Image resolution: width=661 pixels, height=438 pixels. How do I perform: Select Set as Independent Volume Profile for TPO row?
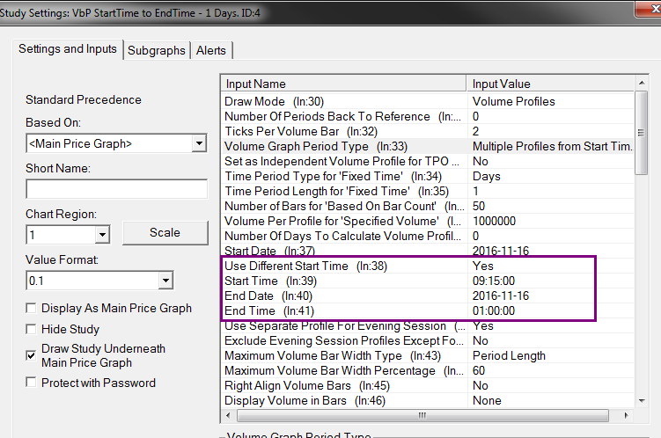[428, 161]
